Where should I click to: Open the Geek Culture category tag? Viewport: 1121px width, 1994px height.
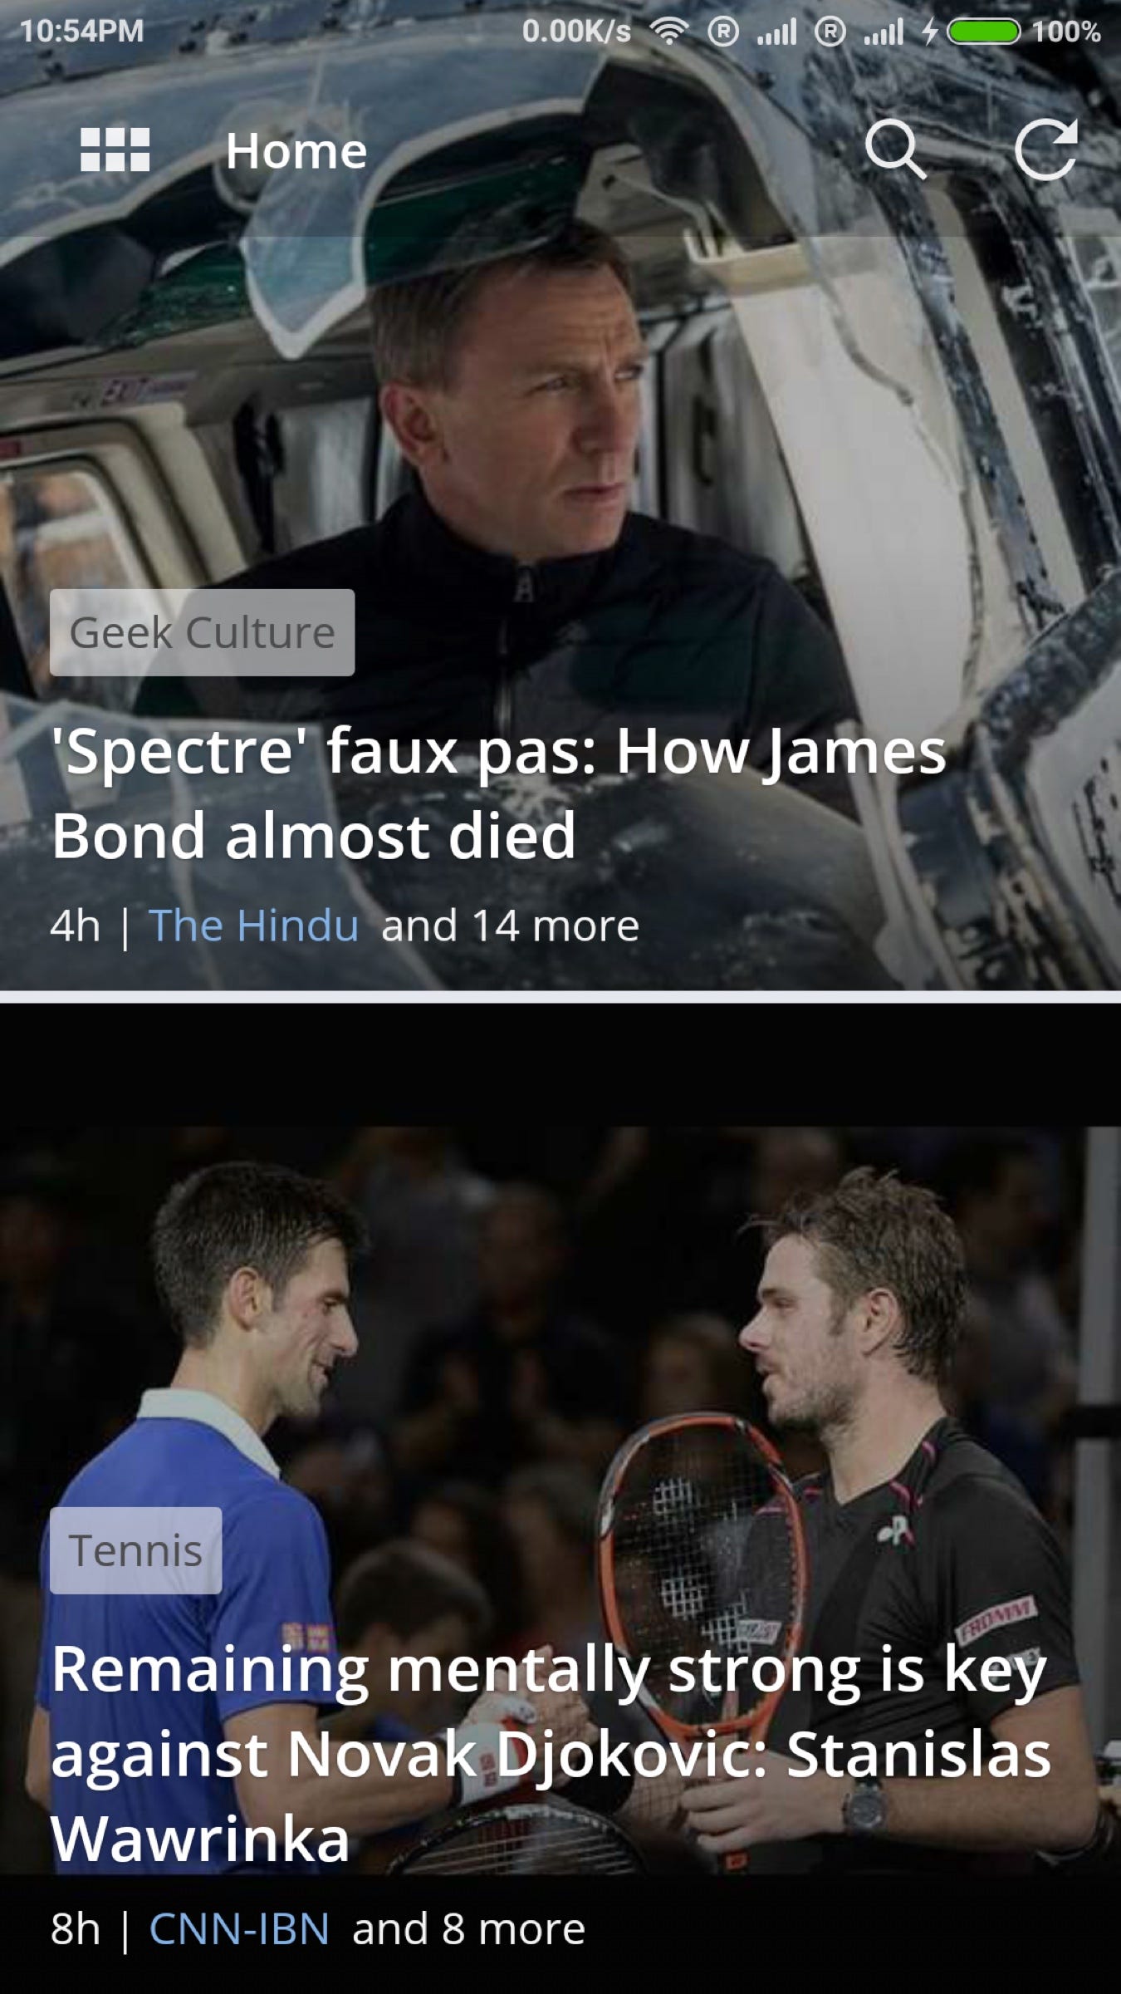(202, 632)
